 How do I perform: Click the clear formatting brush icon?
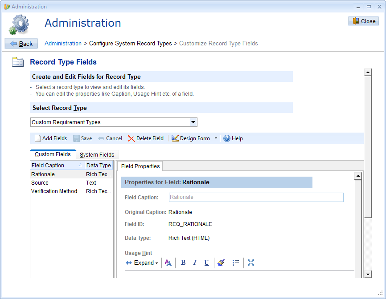(221, 263)
